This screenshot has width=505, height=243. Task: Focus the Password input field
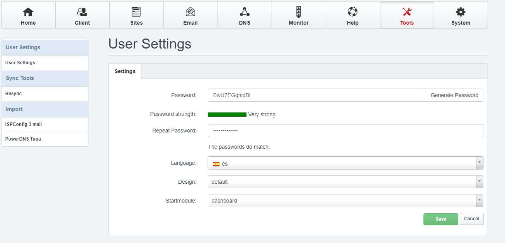point(317,95)
